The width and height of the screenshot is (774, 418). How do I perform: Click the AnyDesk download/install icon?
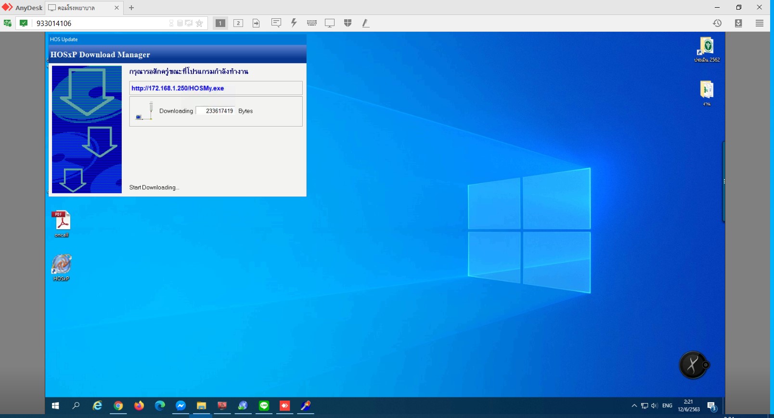point(738,23)
